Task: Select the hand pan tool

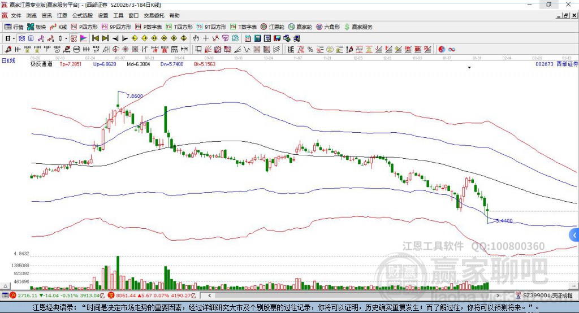Action: tap(196, 38)
